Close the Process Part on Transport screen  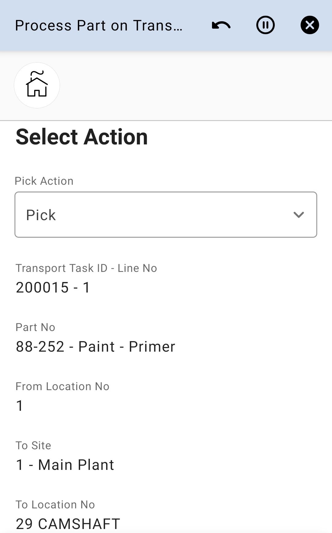(x=310, y=25)
